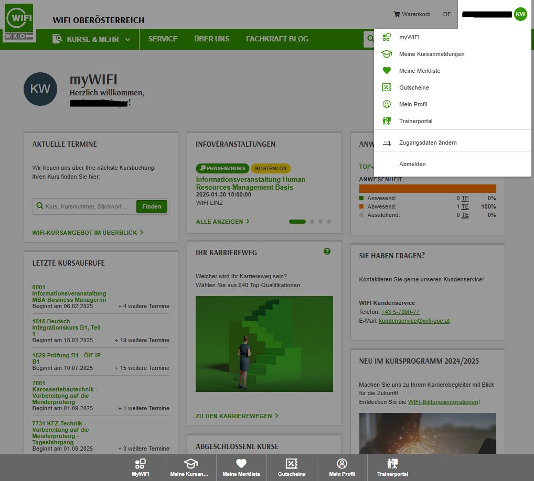This screenshot has height=481, width=534.
Task: Click the graduation cap icon for Kursanmeldungen
Action: coord(387,54)
